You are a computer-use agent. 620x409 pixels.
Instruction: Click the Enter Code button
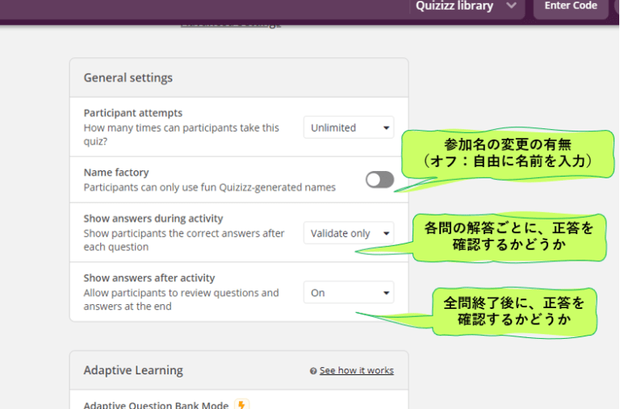pyautogui.click(x=571, y=6)
